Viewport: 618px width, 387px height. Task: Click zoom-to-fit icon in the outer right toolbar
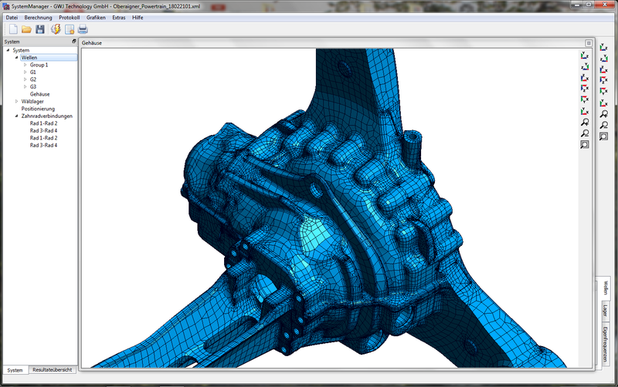click(x=604, y=136)
